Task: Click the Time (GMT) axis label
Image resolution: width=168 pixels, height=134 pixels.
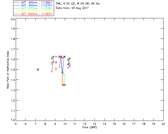Action: (x=89, y=127)
